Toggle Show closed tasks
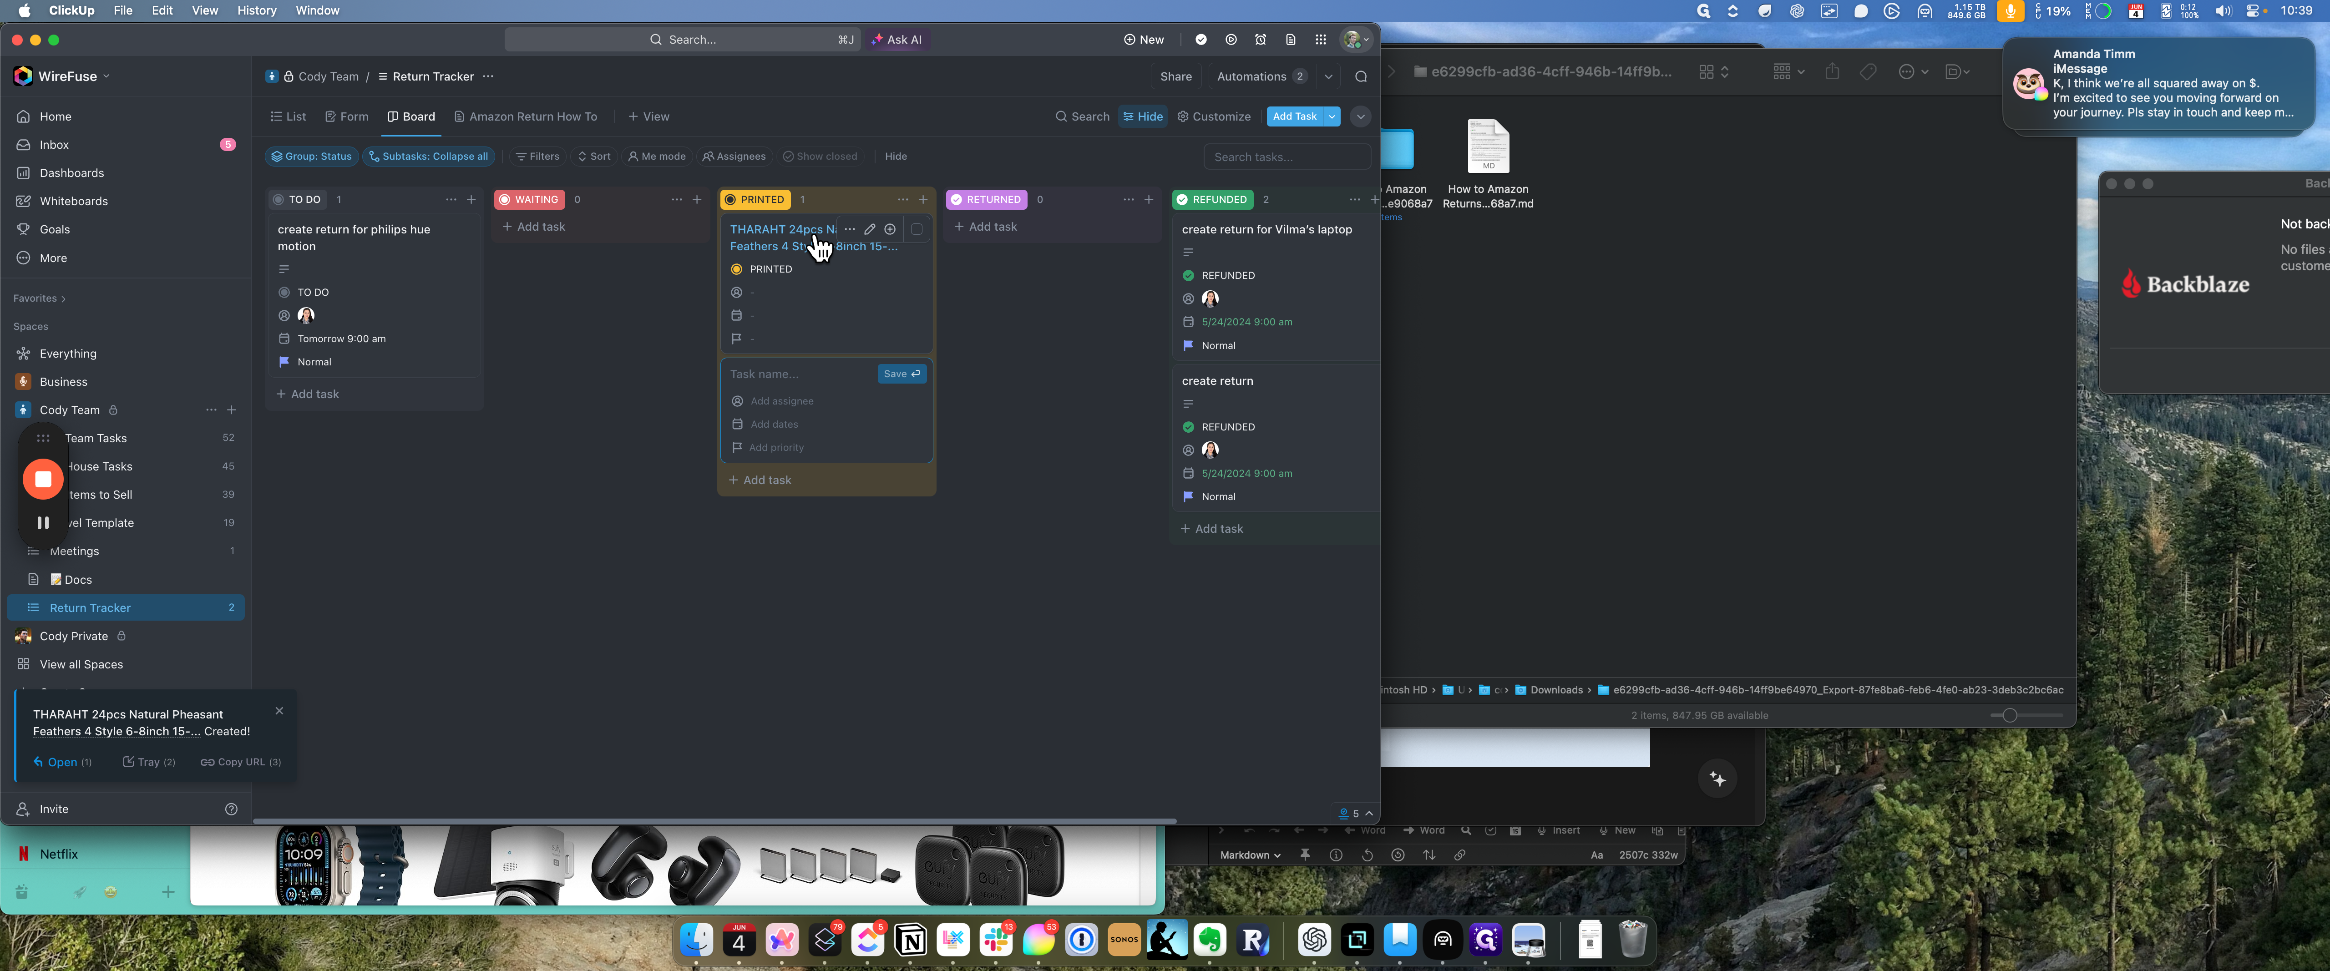 820,157
